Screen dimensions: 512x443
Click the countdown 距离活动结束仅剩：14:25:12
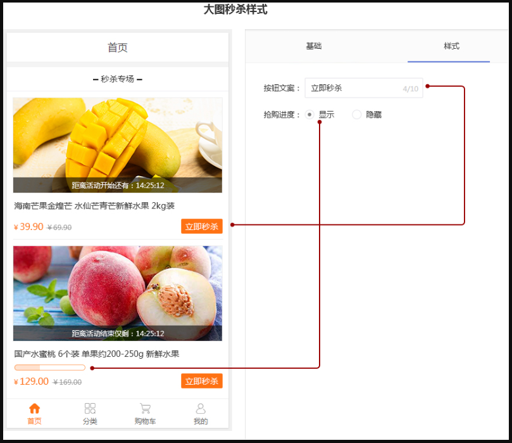118,333
